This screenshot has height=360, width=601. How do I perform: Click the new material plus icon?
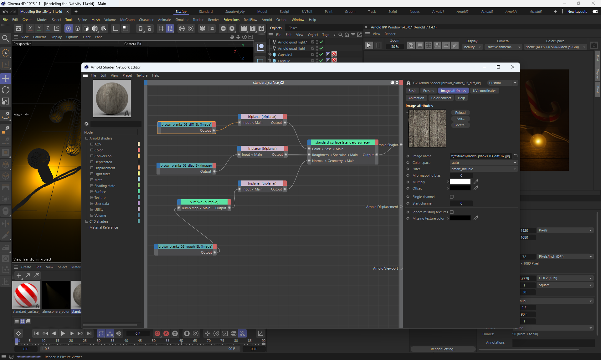(19, 276)
